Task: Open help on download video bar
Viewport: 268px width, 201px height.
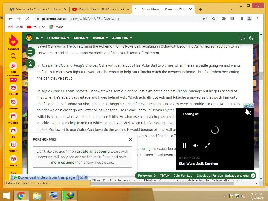Action: [81, 177]
